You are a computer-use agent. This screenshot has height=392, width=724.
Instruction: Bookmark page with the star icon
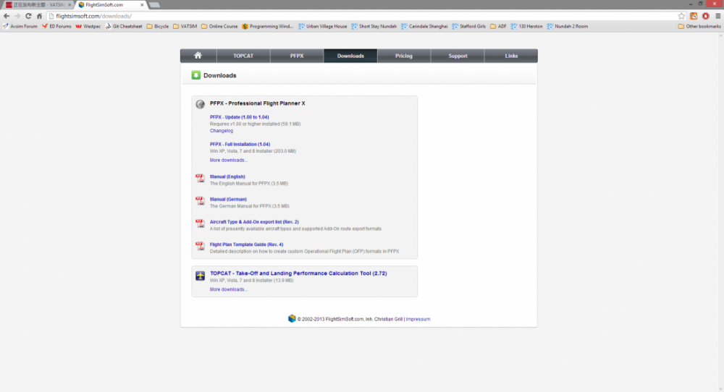coord(681,16)
